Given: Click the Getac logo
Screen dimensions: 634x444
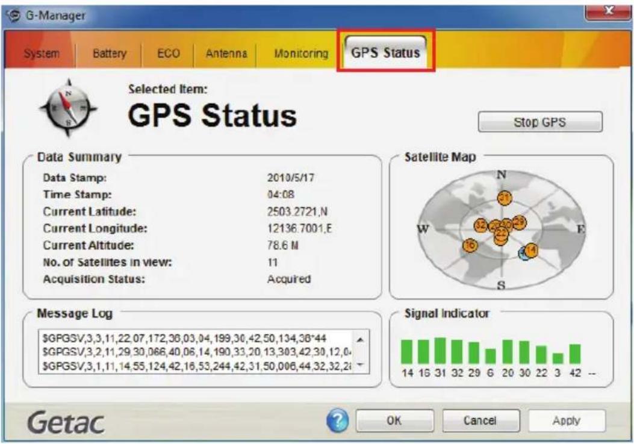Looking at the screenshot, I should [x=66, y=422].
